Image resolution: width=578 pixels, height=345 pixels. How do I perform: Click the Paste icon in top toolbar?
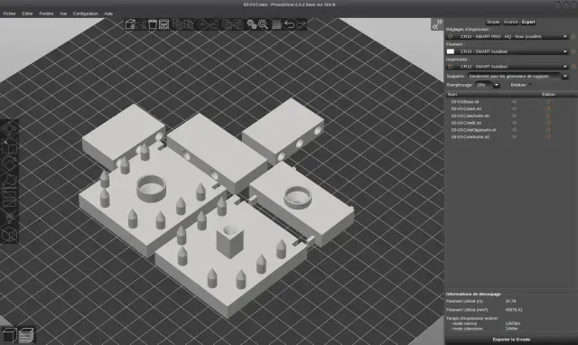pos(189,24)
